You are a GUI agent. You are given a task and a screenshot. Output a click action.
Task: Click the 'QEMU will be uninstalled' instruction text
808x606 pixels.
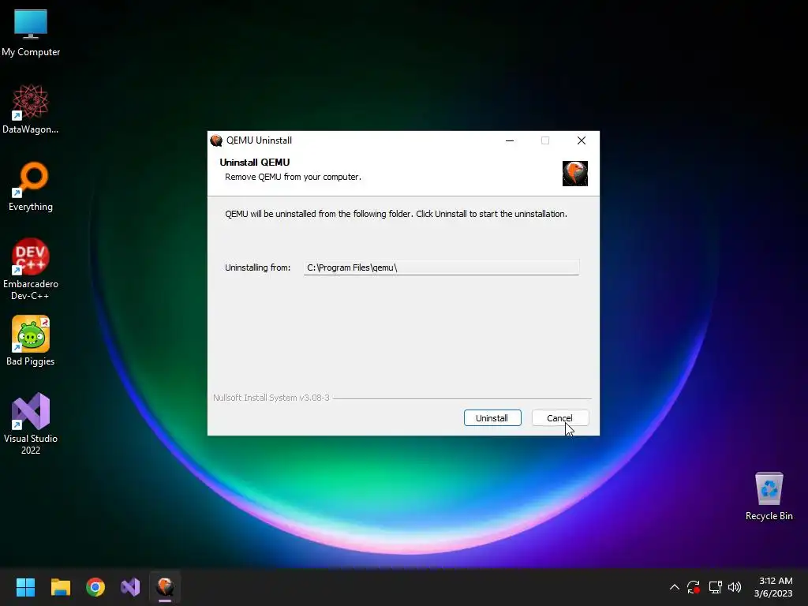pyautogui.click(x=396, y=214)
